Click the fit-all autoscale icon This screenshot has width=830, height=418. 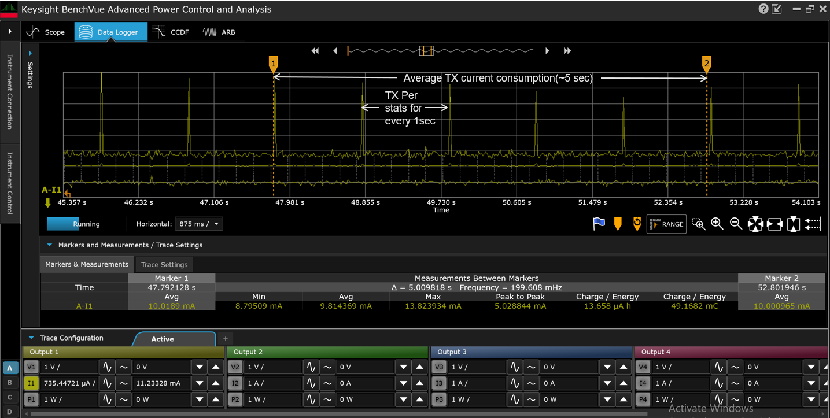755,224
